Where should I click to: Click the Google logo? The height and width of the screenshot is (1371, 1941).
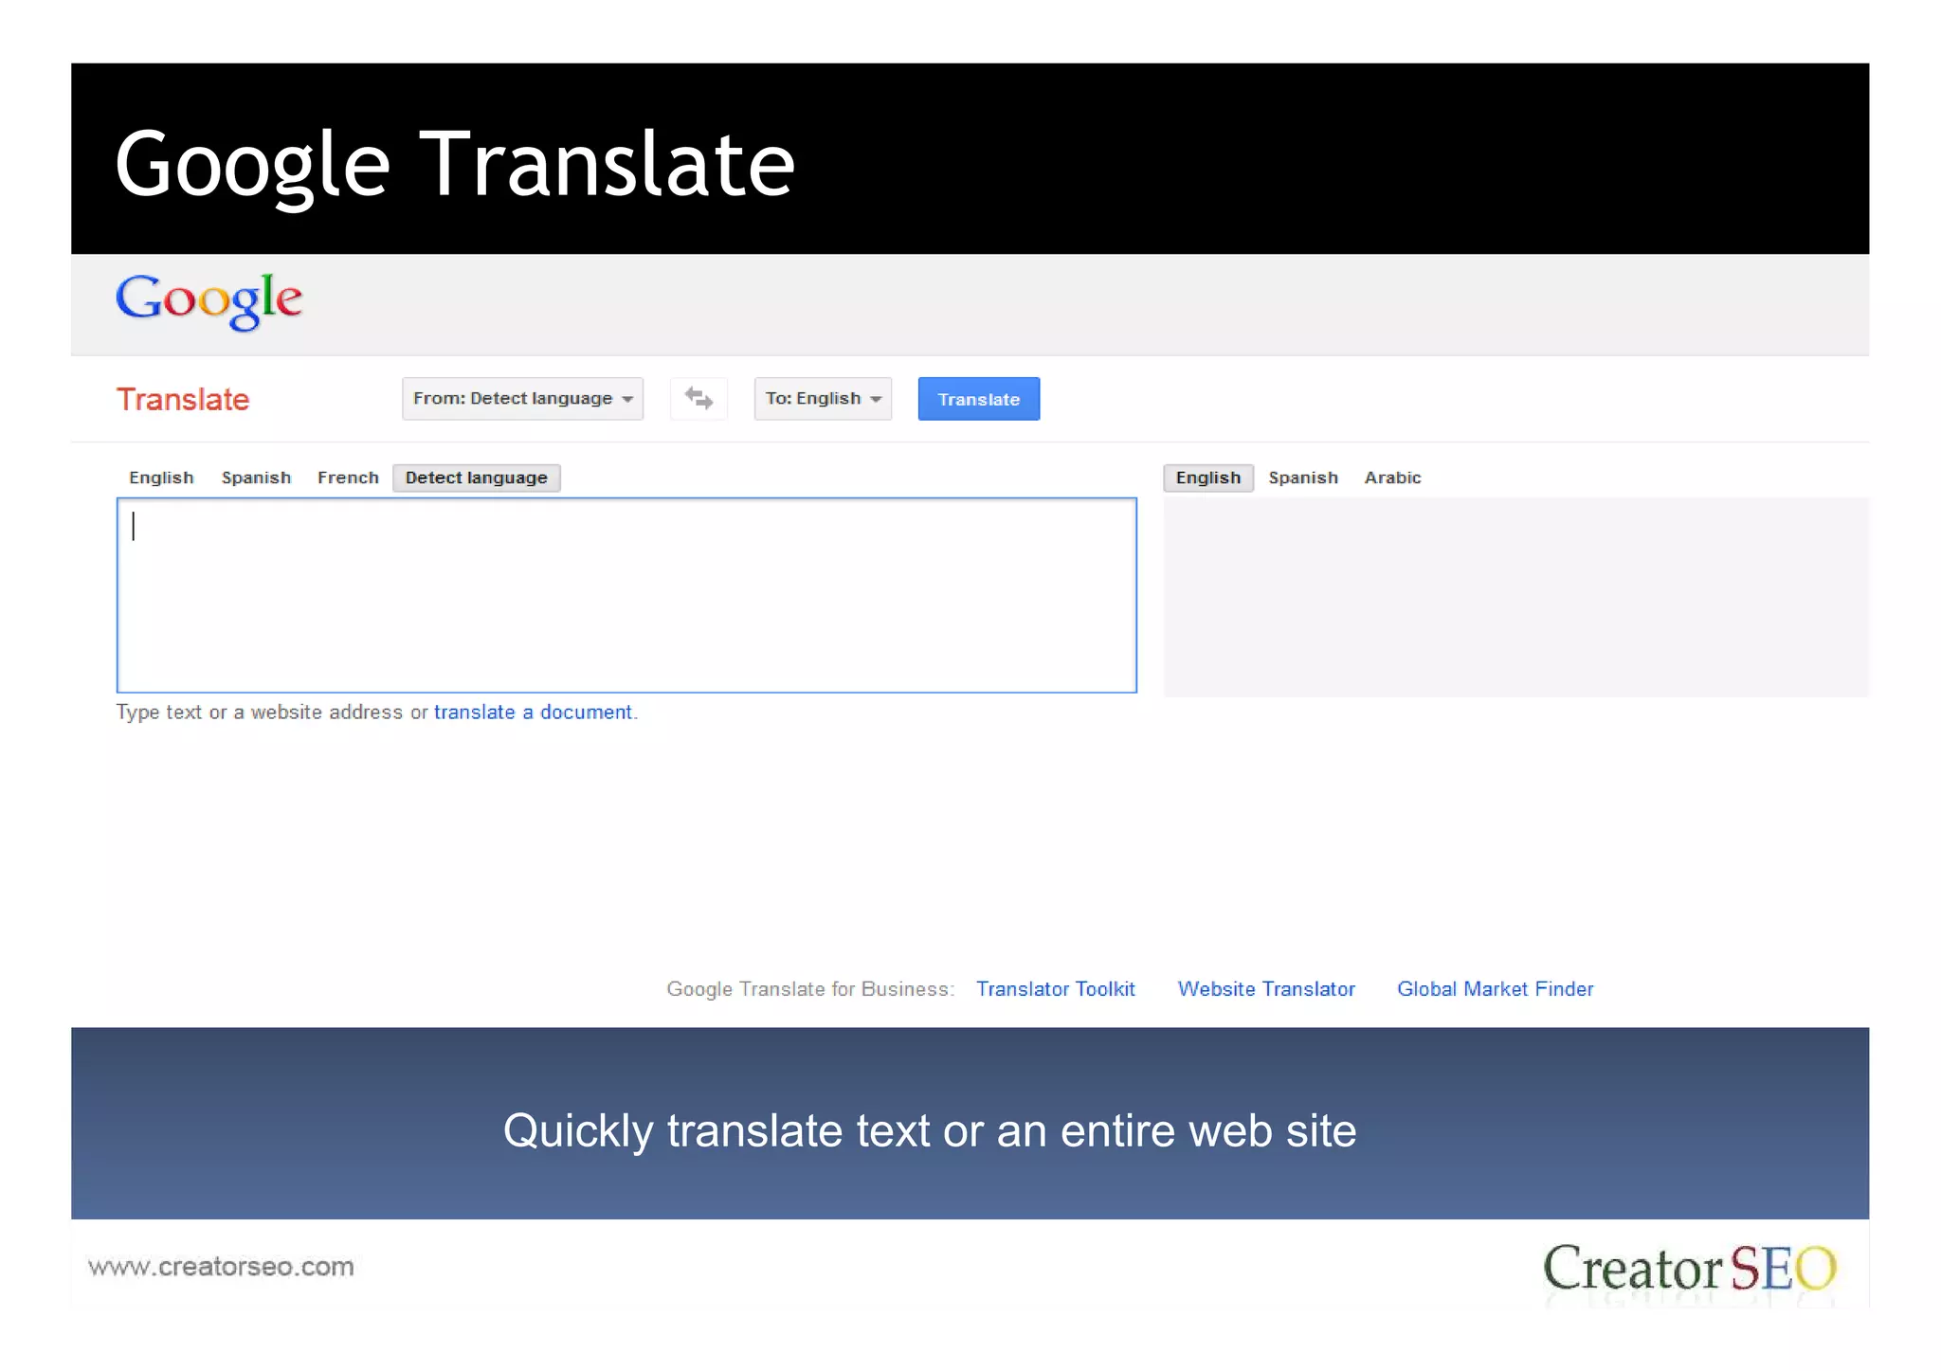tap(209, 301)
